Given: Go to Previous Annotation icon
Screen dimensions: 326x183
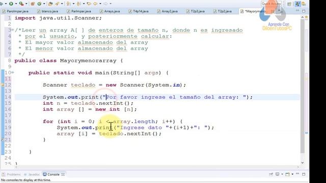Looking at the screenshot, I should [x=78, y=4].
